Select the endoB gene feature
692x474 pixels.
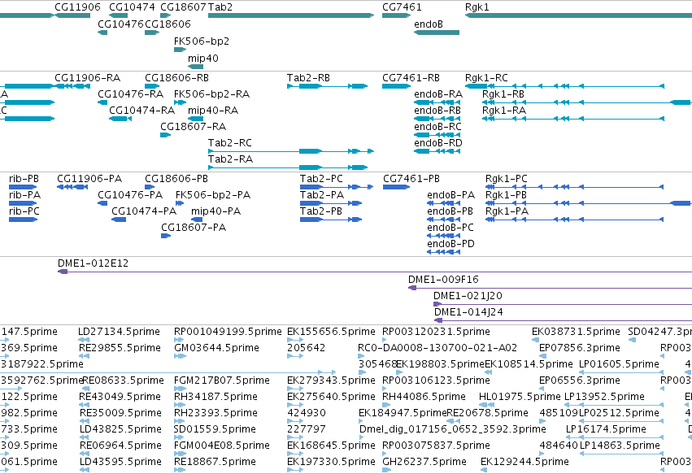pyautogui.click(x=437, y=33)
